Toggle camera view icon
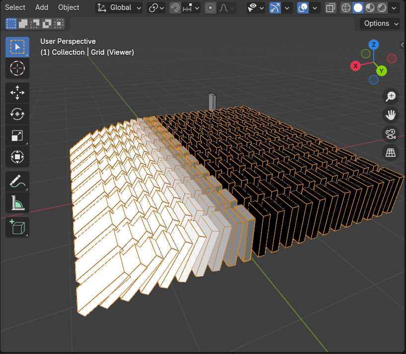406x354 pixels. [x=391, y=134]
